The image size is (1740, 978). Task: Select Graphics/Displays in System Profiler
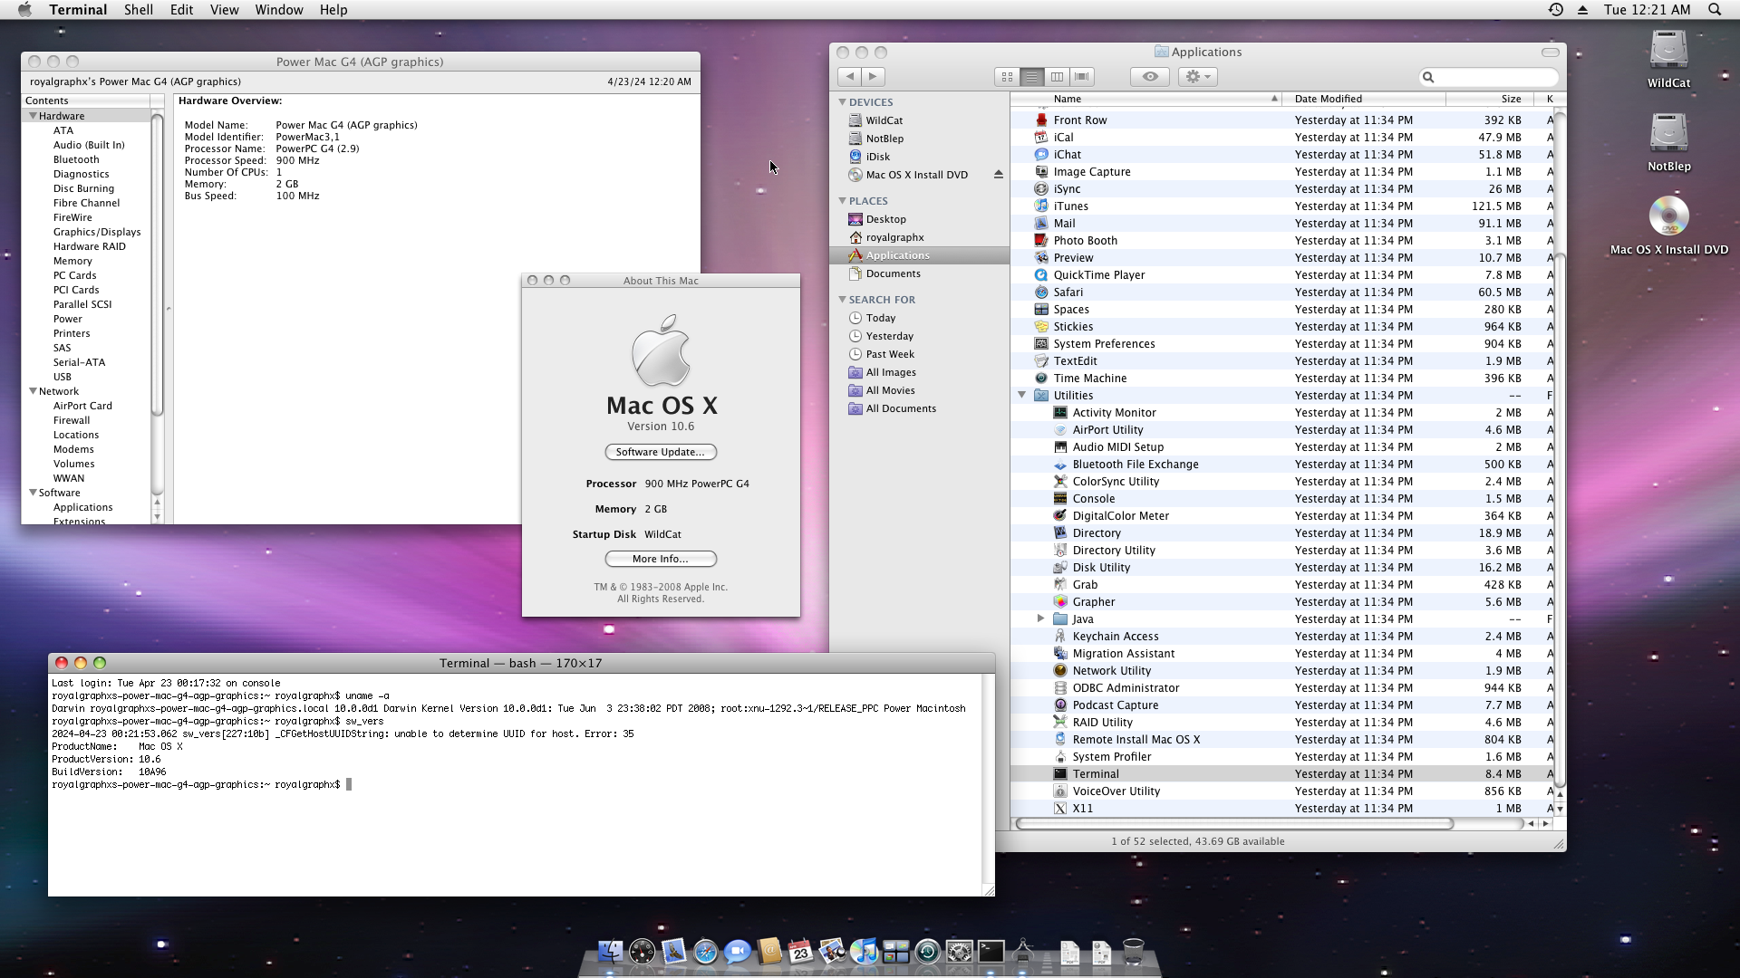96,232
